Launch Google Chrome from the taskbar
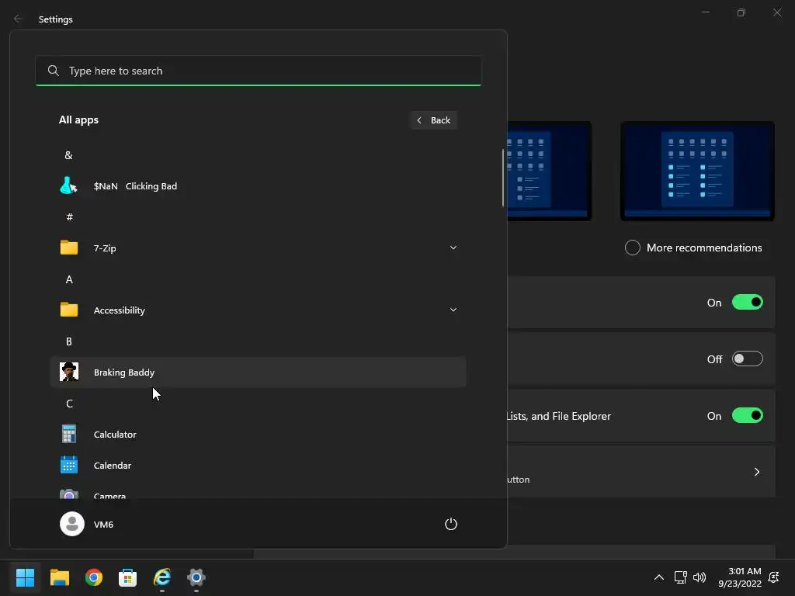The width and height of the screenshot is (795, 596). pos(94,577)
